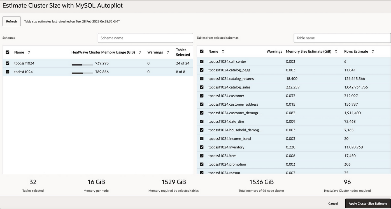Sort by Rows Estimate sort icon
The image size is (391, 209).
(373, 52)
